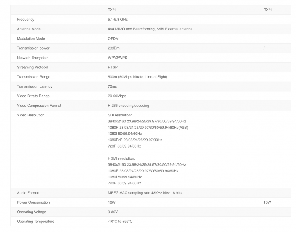Click the WPA2/WPS encryption value
Viewport: 296px width, 232px height.
pyautogui.click(x=118, y=58)
